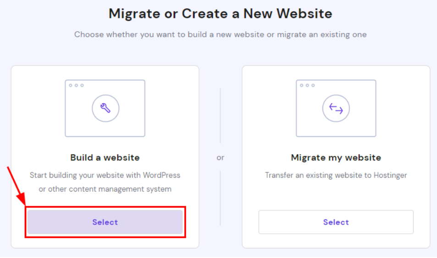Click the word "WordPress" in Build description

tap(161, 175)
